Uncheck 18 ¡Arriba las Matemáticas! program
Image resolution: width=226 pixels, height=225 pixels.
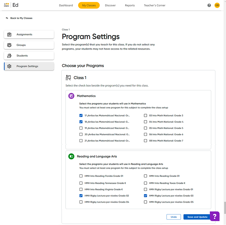pos(81,122)
